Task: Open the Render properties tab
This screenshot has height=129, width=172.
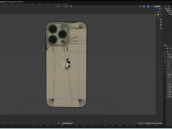Action: (164, 52)
